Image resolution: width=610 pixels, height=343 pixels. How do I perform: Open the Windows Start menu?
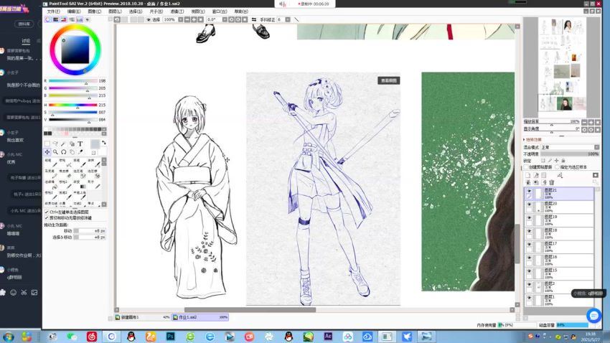pyautogui.click(x=8, y=337)
